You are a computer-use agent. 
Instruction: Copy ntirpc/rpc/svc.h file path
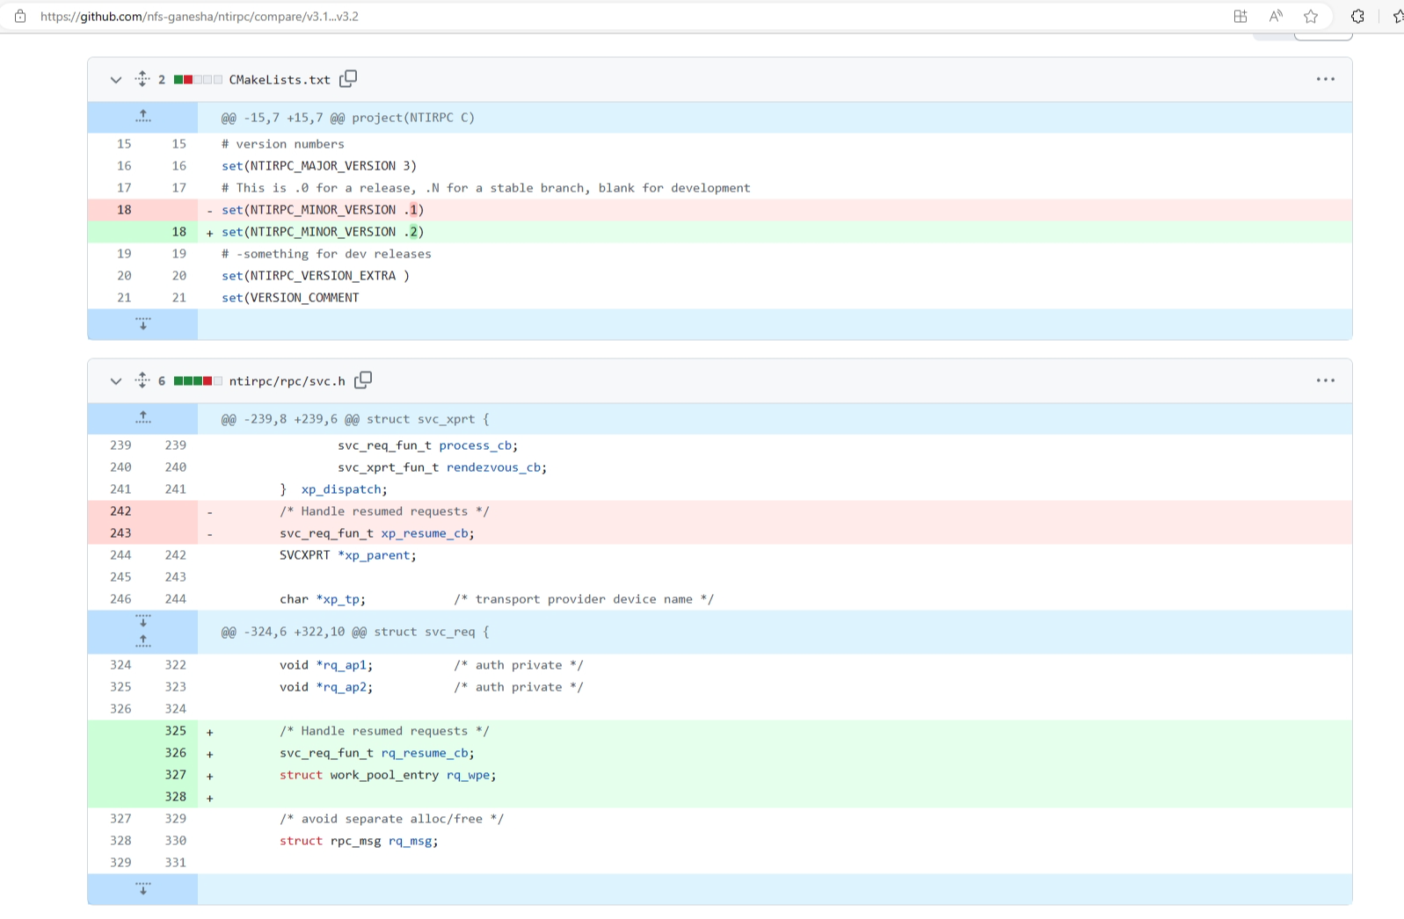tap(363, 380)
